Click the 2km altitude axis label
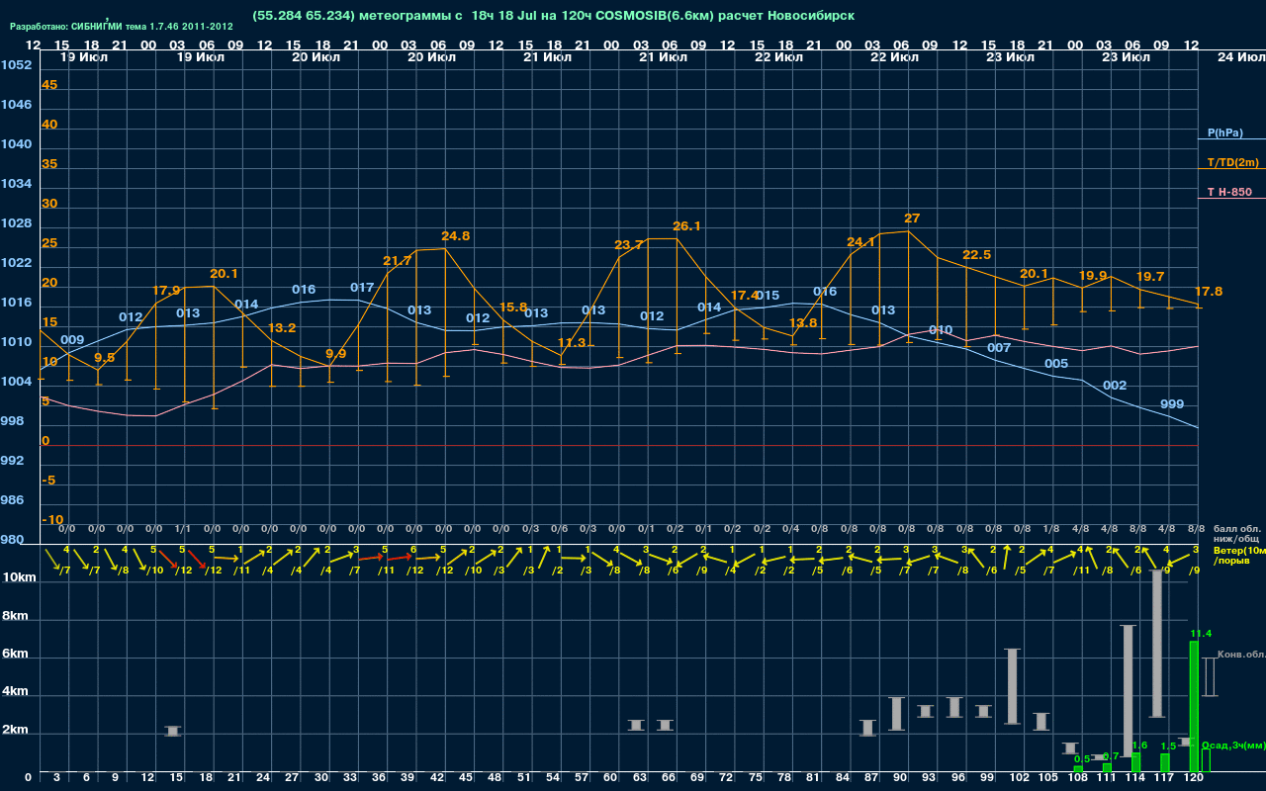Screen dimensions: 1266x791 tap(16, 732)
